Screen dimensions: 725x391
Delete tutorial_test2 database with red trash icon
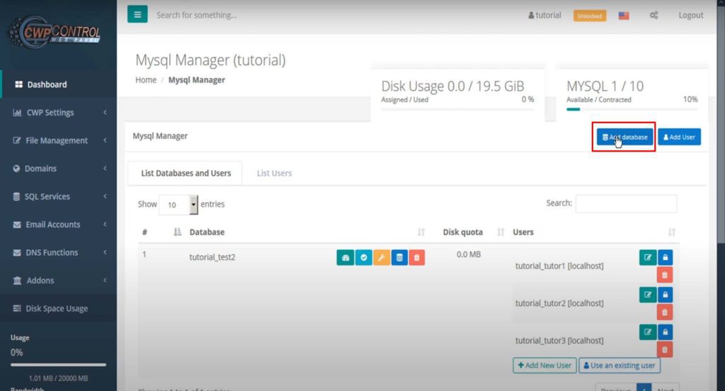click(x=417, y=258)
